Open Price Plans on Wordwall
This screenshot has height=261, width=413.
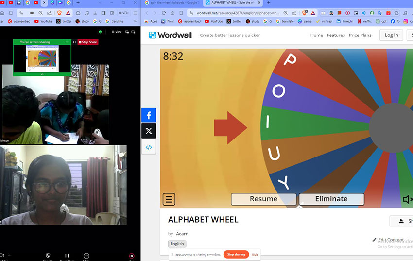click(360, 35)
